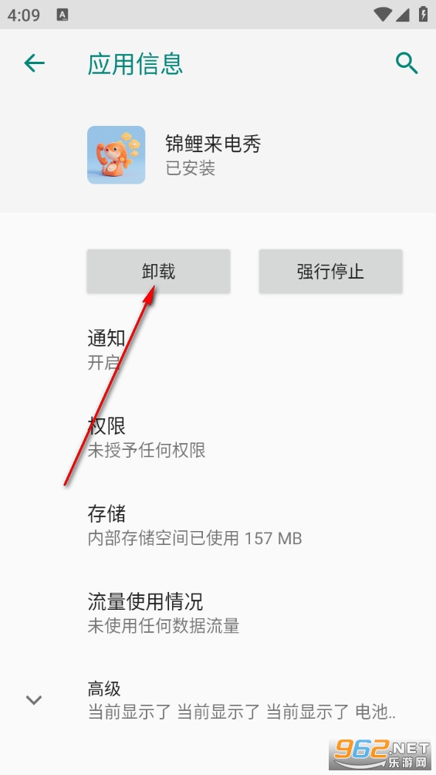
Task: Tap the 已安装 installed status text
Action: point(191,168)
